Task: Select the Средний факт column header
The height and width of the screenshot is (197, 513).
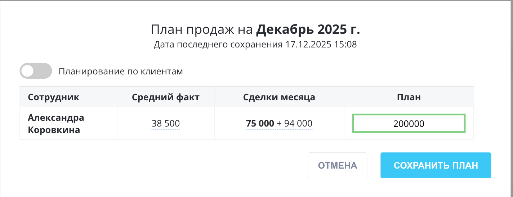Action: 165,97
